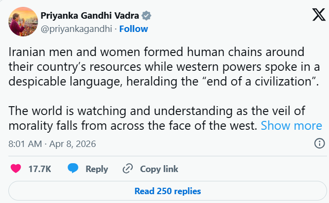Click the Copy link text label
Screen dimensions: 329x203
coord(159,169)
